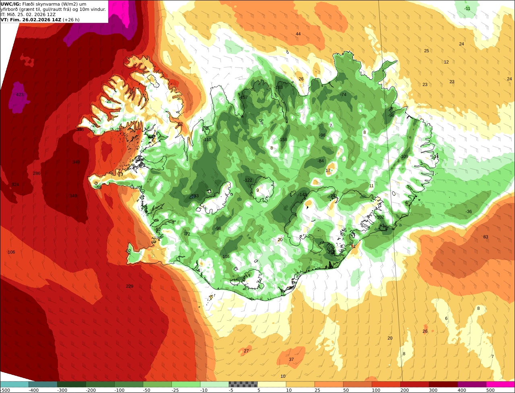Click the pale orange swatch between 10 and 25
Viewport: 515px width, 393px height.
click(x=301, y=384)
